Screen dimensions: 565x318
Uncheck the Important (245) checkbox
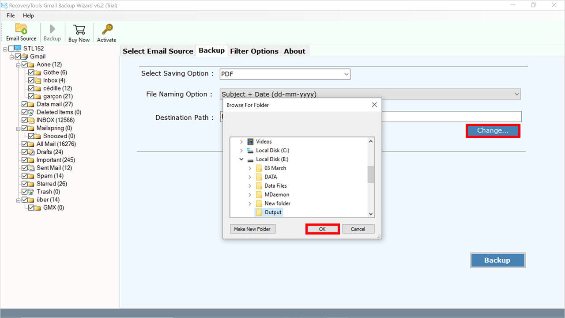click(x=25, y=160)
